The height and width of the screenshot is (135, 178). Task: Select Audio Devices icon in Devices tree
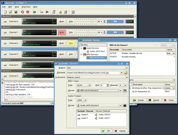click(85, 48)
